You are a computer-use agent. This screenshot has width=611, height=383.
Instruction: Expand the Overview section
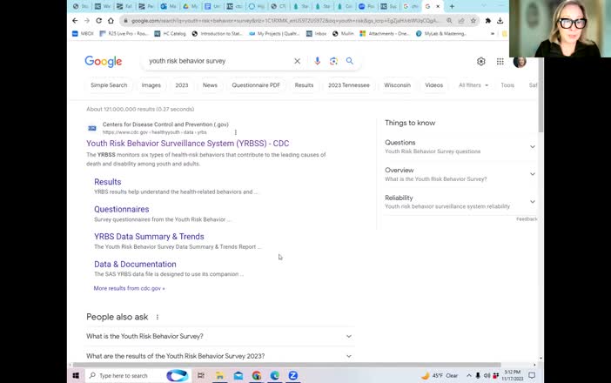533,174
